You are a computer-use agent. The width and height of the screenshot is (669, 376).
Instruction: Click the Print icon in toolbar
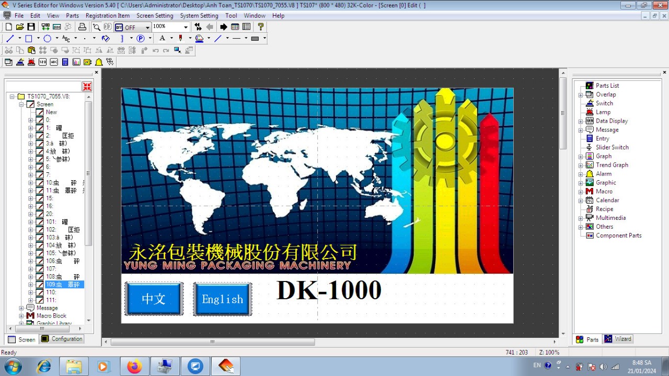tap(82, 27)
